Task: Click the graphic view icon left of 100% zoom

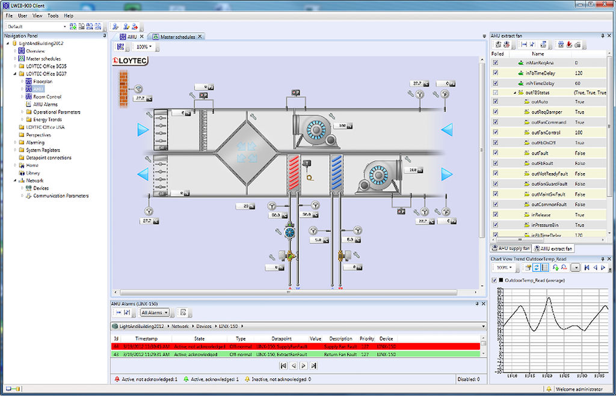Action: click(x=120, y=47)
